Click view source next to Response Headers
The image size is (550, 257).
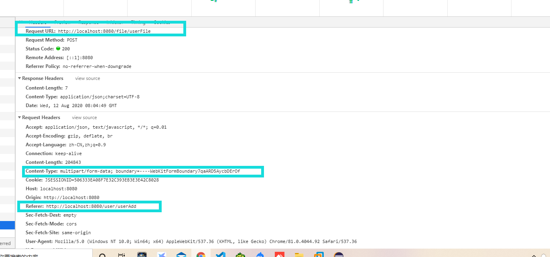(87, 78)
